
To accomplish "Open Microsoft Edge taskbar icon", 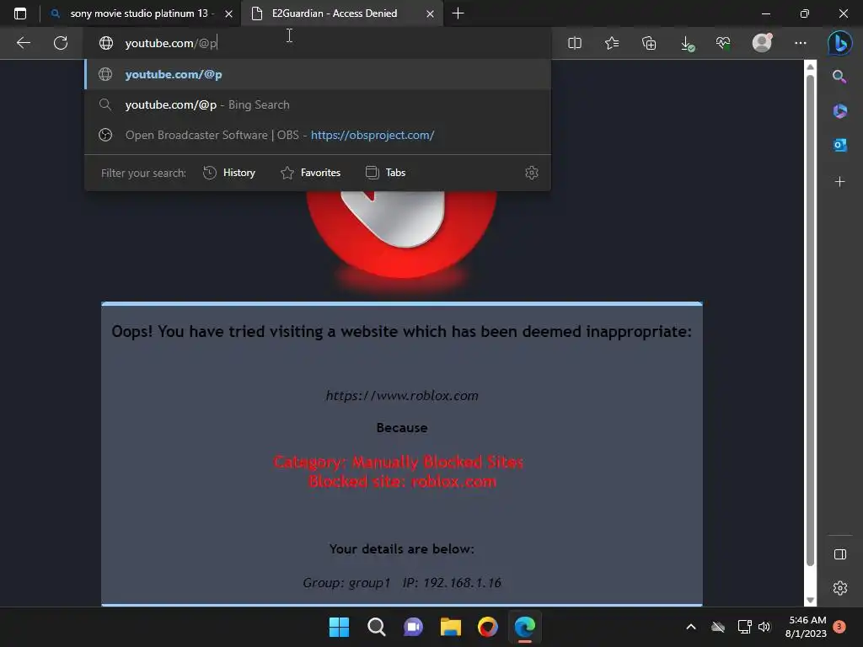I will [525, 627].
